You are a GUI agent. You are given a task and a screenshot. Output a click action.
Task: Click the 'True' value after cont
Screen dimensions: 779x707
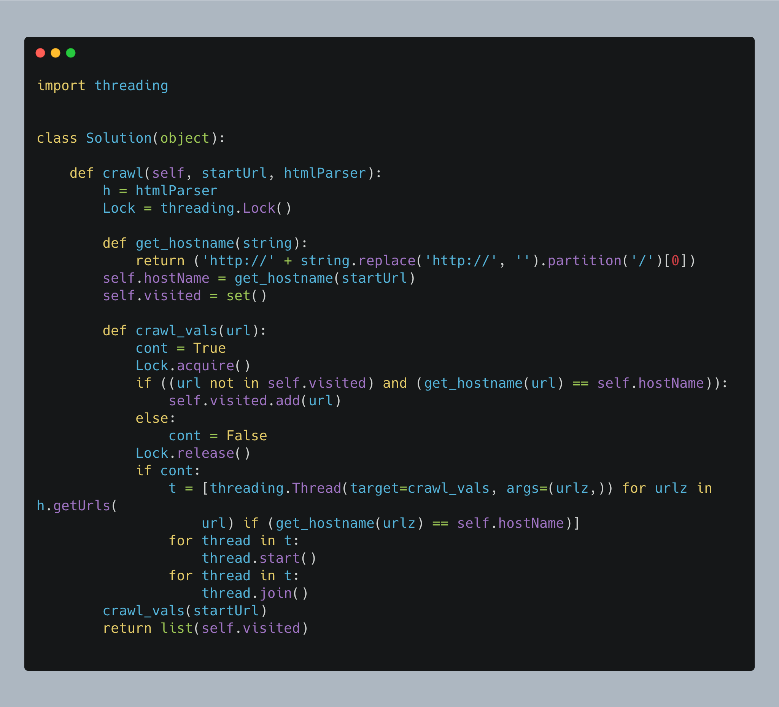pos(210,348)
